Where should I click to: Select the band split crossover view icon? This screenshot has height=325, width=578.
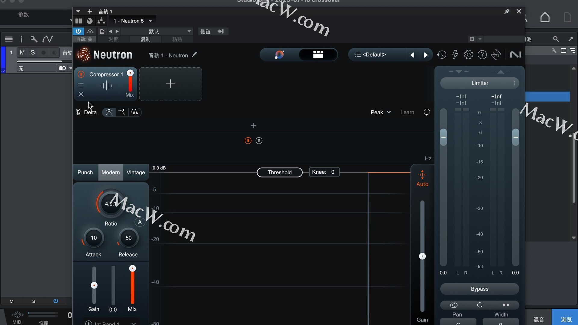109,112
